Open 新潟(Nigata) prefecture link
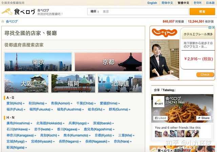 click(17, 148)
